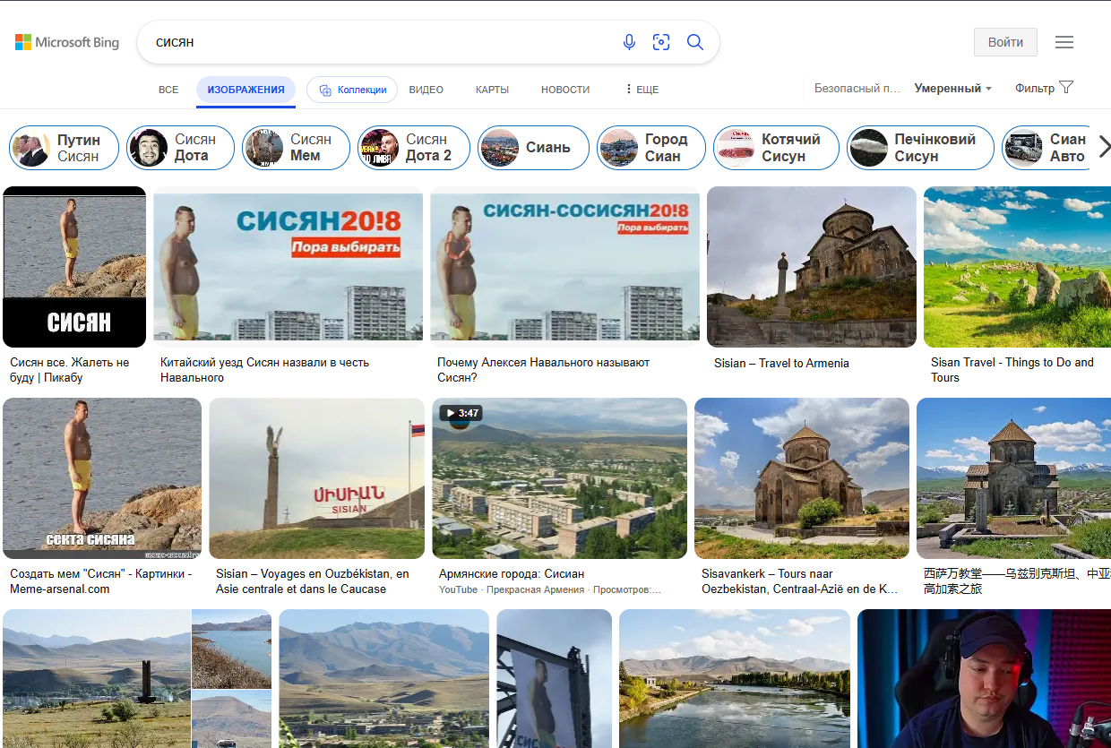Image resolution: width=1111 pixels, height=748 pixels.
Task: Click 'Почему Алексея Навального называют Сисян' link
Action: click(x=543, y=370)
